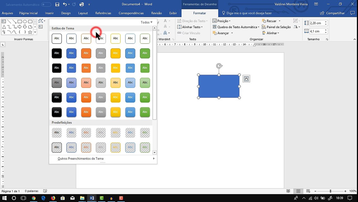Open the Todos filter dropdown
Viewport: 358px width, 202px height.
(x=147, y=22)
